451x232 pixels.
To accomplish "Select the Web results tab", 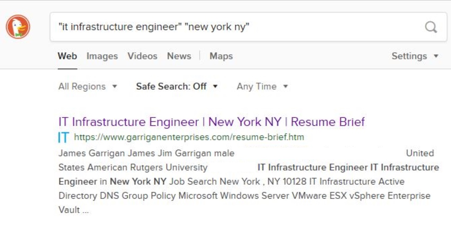I will (x=67, y=56).
